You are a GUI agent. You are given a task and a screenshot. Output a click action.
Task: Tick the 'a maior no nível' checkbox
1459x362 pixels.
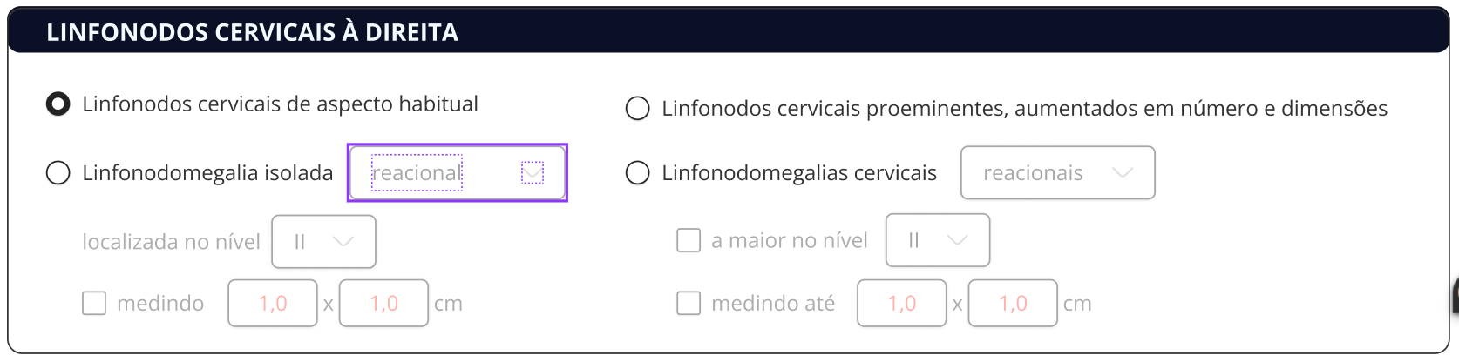click(x=689, y=240)
